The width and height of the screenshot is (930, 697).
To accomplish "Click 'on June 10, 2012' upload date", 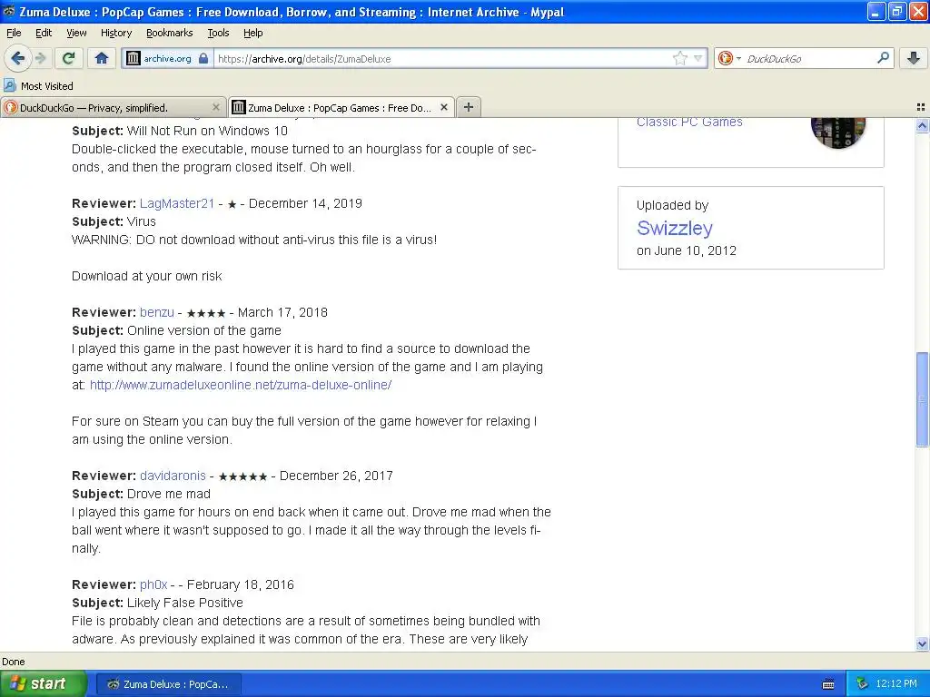I will [x=687, y=250].
